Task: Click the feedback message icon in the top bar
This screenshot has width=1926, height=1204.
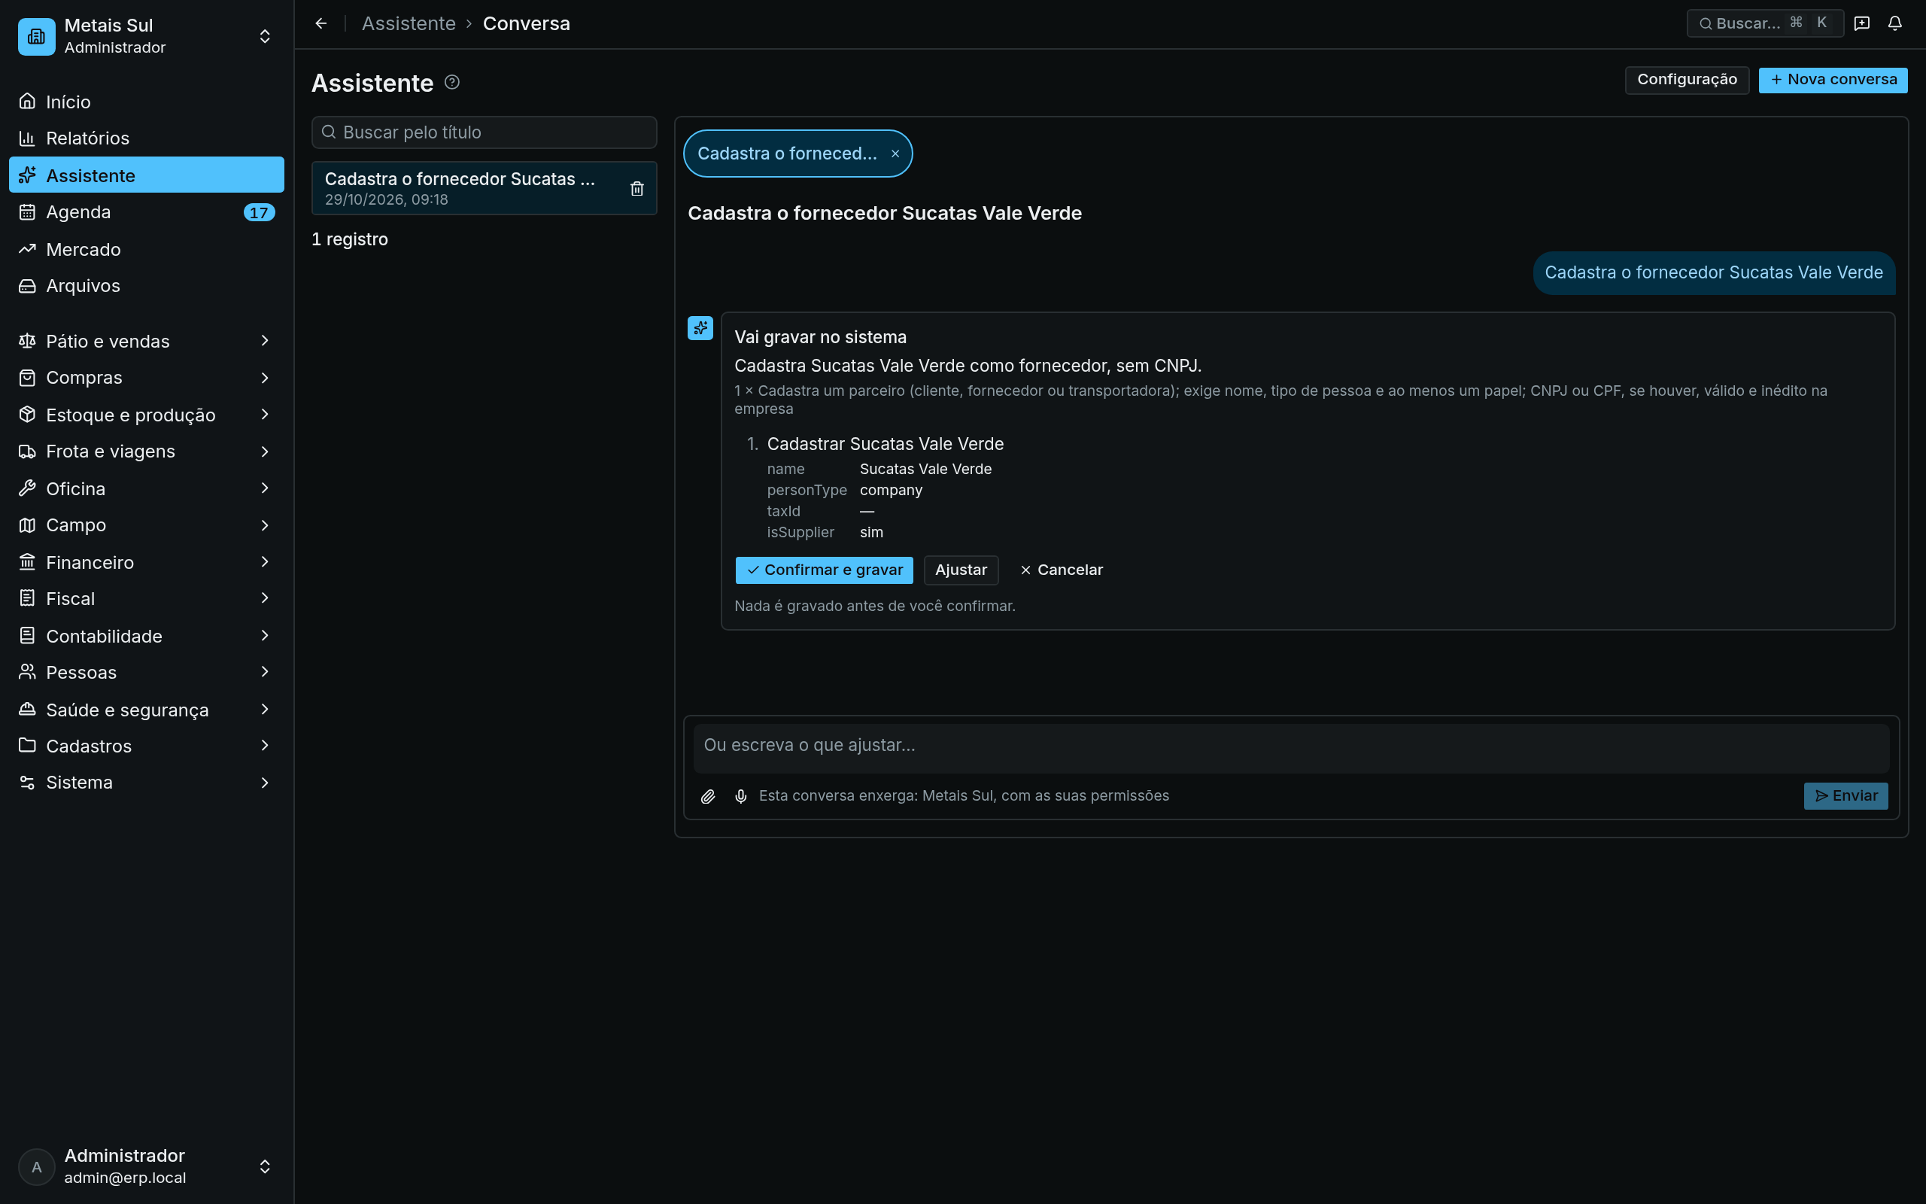Action: (x=1861, y=23)
